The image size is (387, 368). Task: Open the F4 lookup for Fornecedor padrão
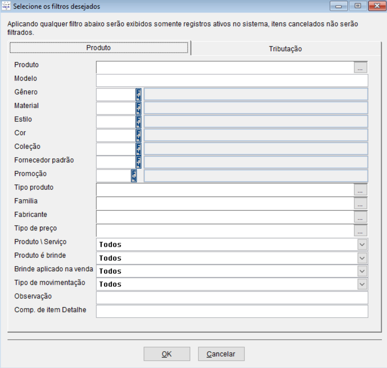pyautogui.click(x=138, y=162)
